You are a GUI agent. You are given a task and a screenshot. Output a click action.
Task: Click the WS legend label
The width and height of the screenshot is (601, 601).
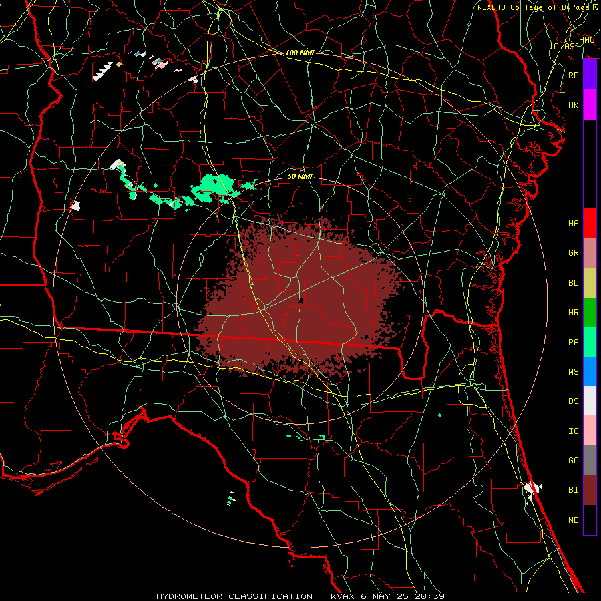[574, 372]
